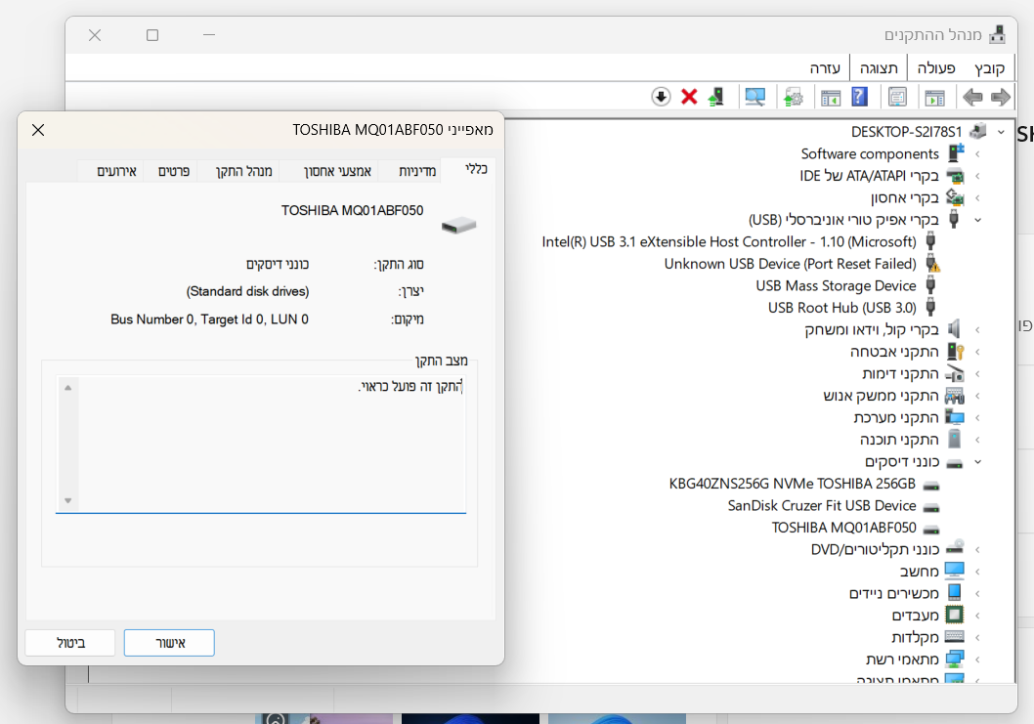Open the תצוגה menu
Image resolution: width=1034 pixels, height=724 pixels.
point(879,68)
